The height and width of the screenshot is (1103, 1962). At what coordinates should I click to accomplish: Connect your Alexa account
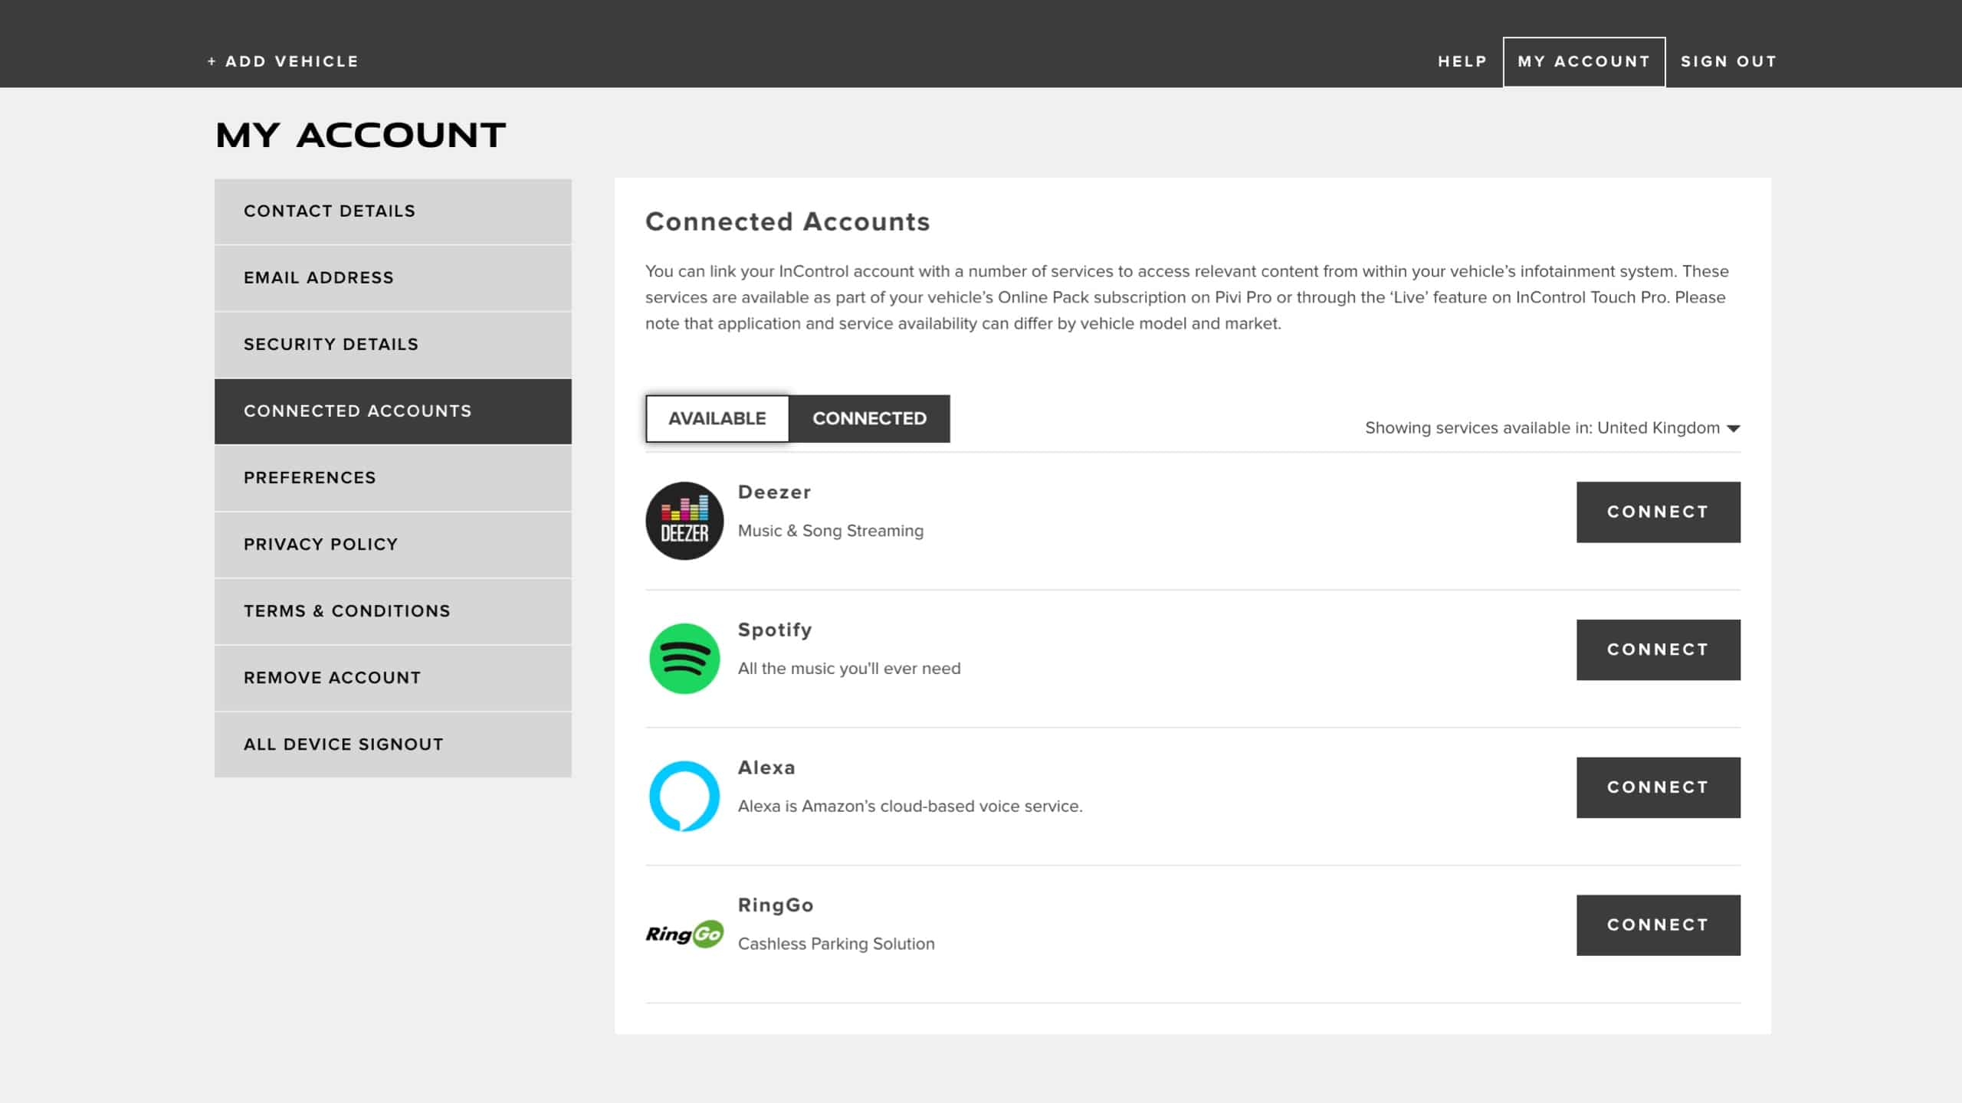click(1658, 787)
